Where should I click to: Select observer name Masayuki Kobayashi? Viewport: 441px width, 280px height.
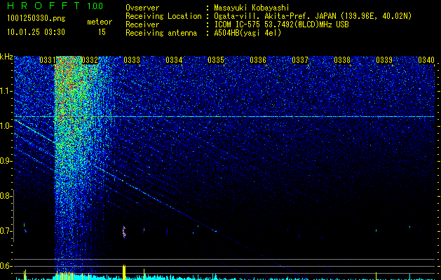click(x=252, y=8)
